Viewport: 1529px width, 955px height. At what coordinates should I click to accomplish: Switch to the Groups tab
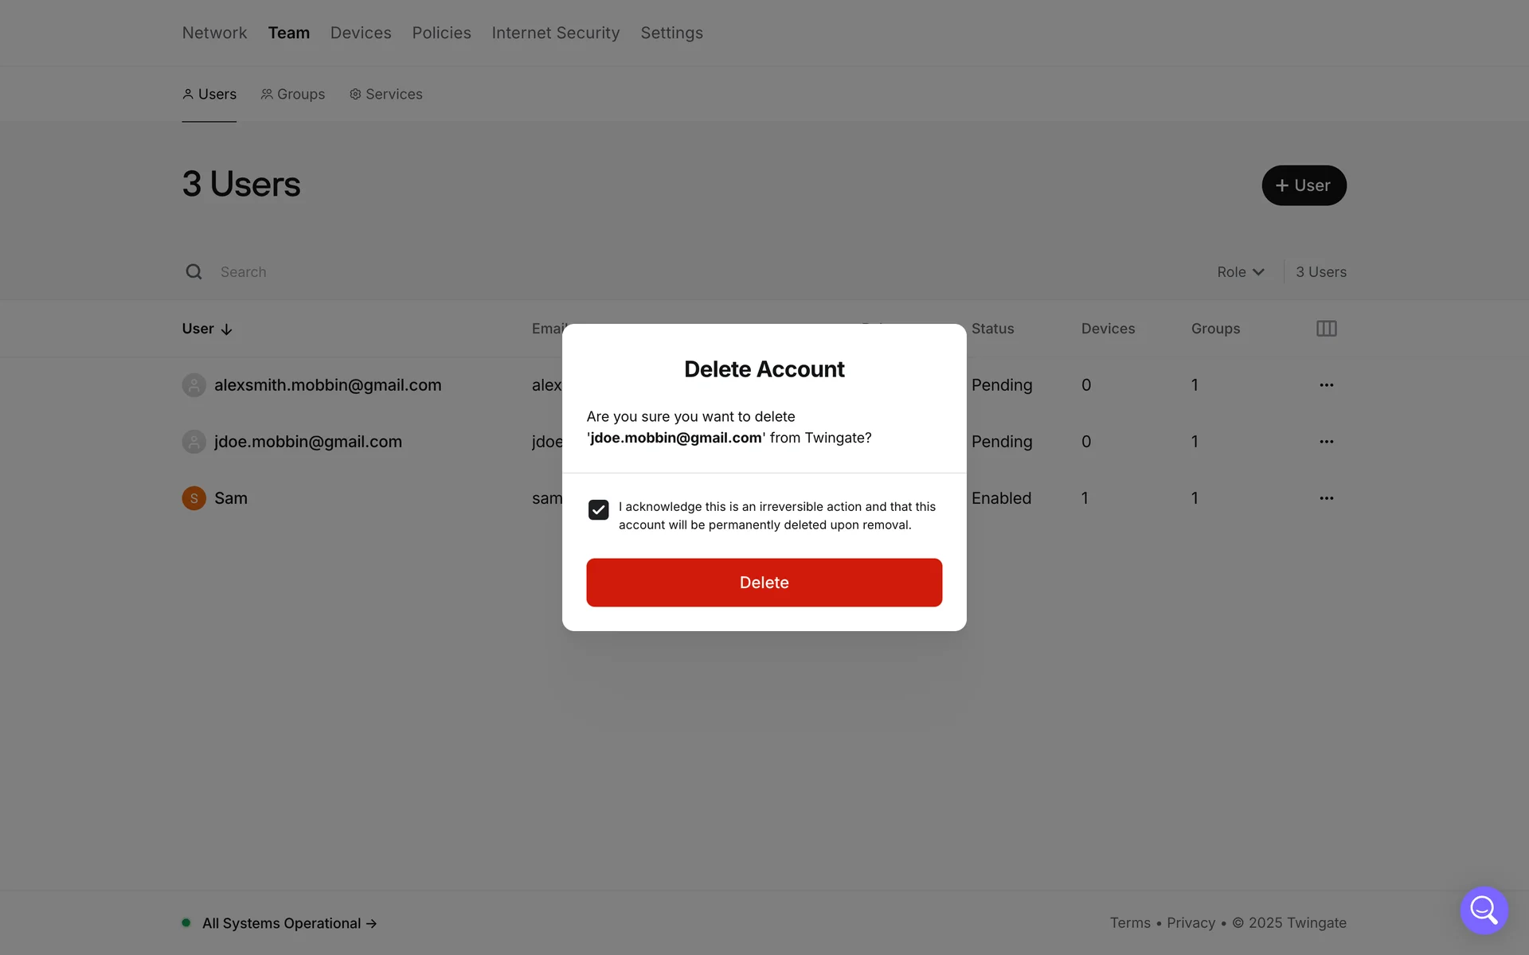click(293, 94)
